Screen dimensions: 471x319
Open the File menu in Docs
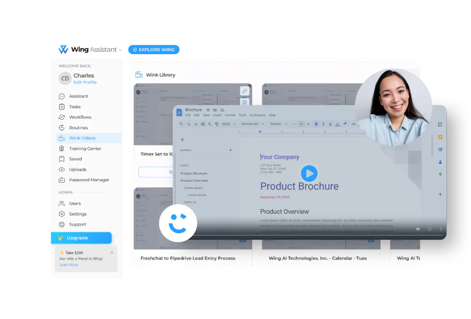[x=188, y=115]
